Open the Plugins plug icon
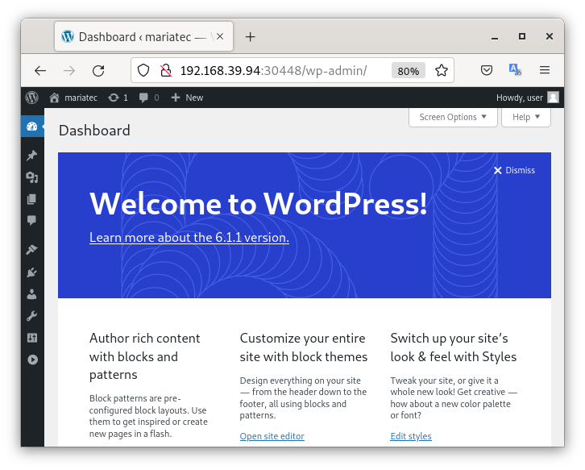The height and width of the screenshot is (470, 585). click(x=32, y=272)
